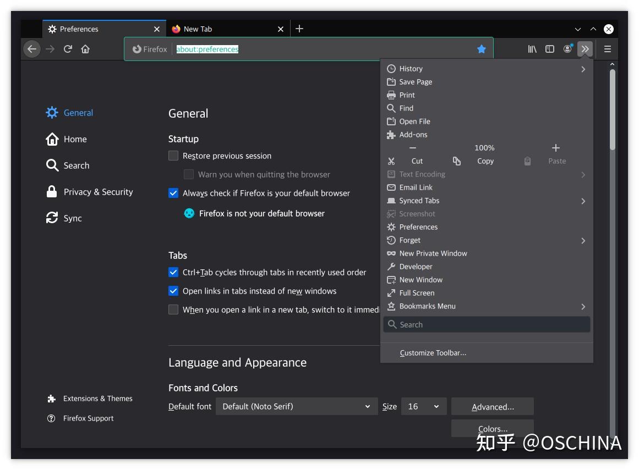Open the font Size dropdown
This screenshot has width=639, height=470.
[x=424, y=407]
